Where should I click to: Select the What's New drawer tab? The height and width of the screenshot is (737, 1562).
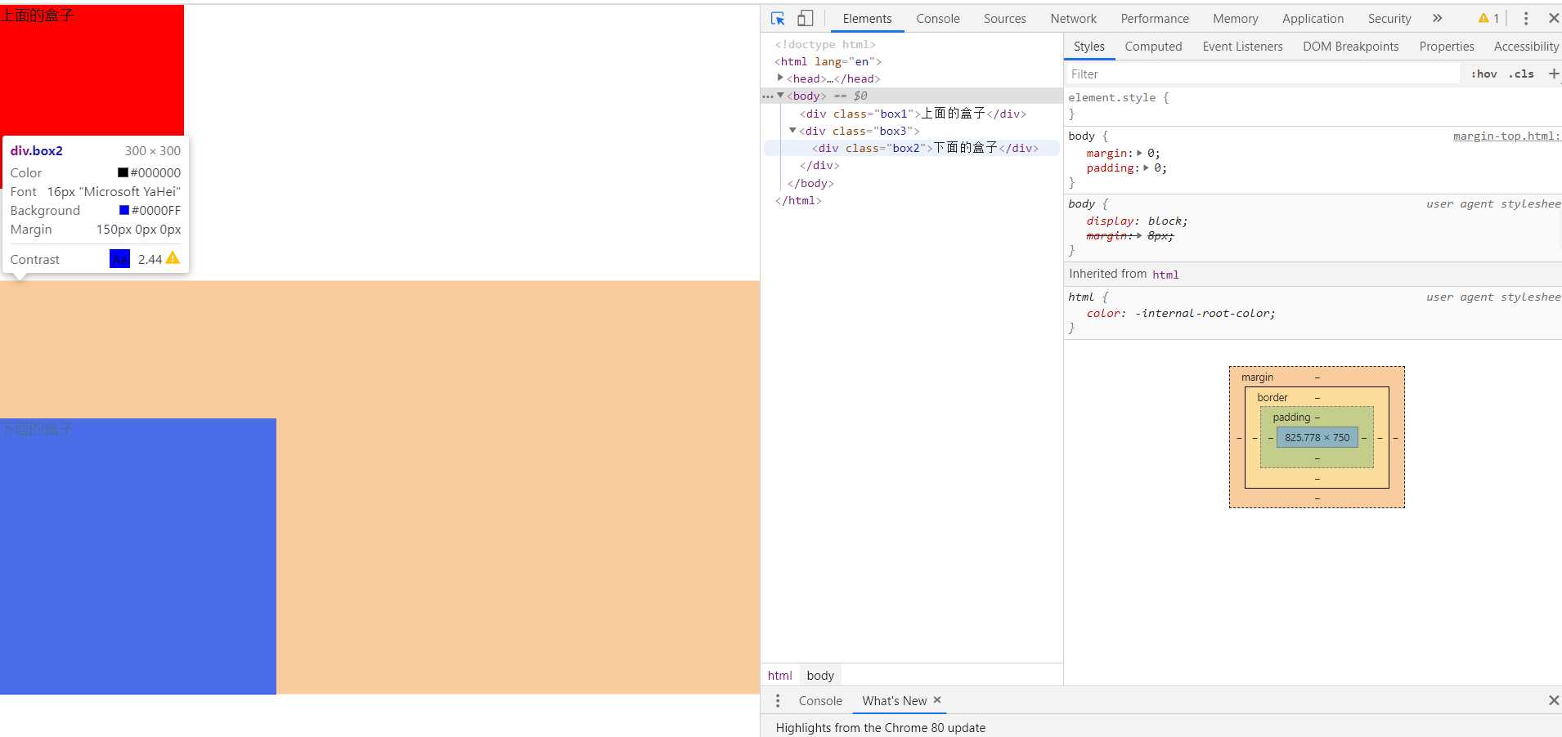click(895, 700)
